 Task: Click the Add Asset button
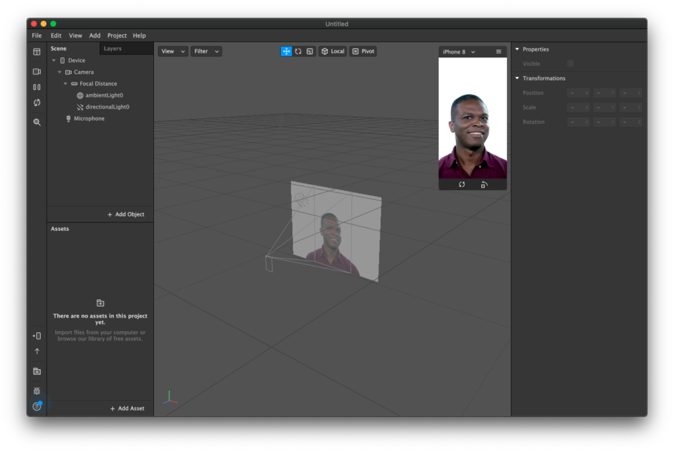coord(127,409)
